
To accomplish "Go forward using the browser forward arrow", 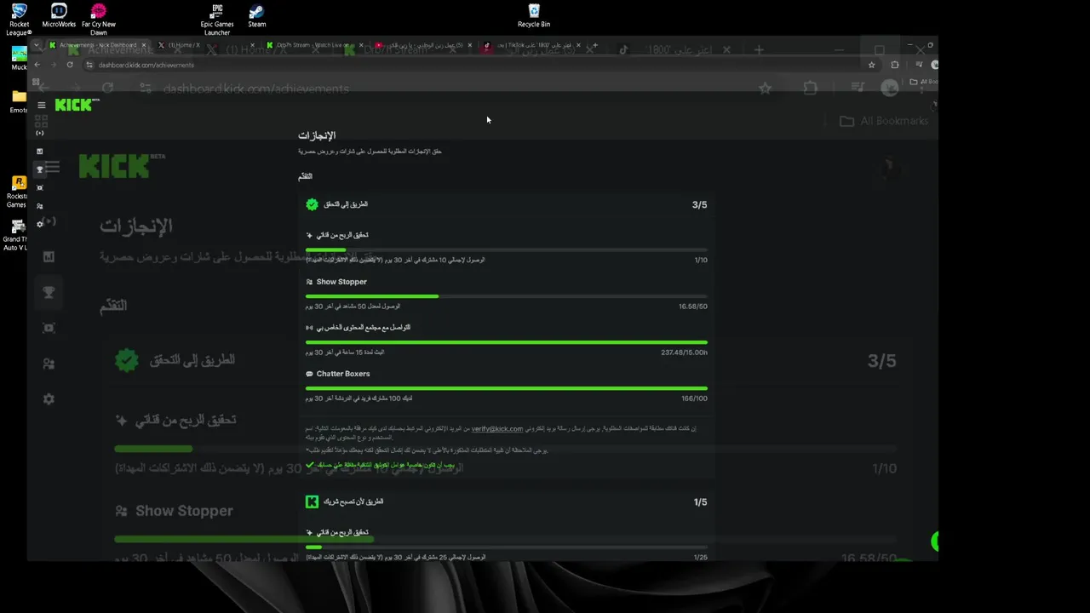I will click(x=53, y=65).
